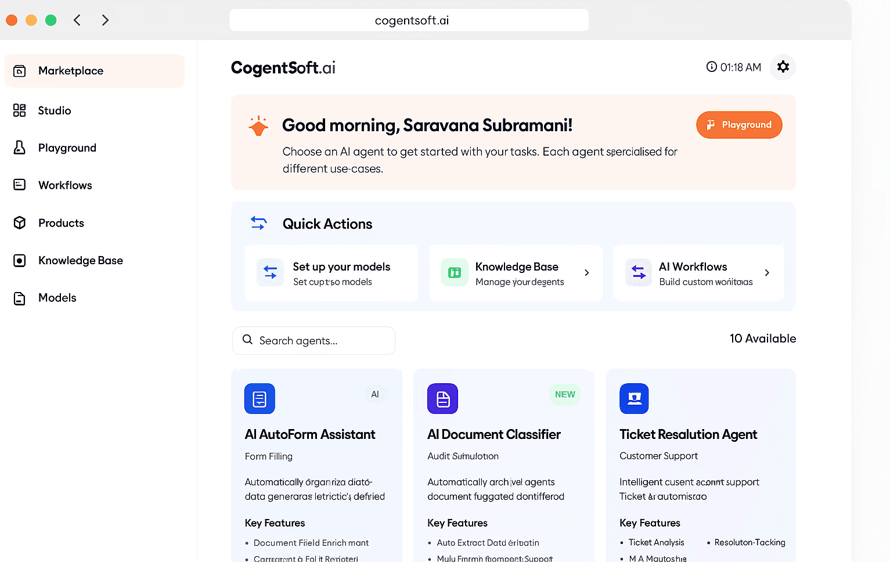
Task: Open AI AutoForm Assistant agent title
Action: click(310, 434)
